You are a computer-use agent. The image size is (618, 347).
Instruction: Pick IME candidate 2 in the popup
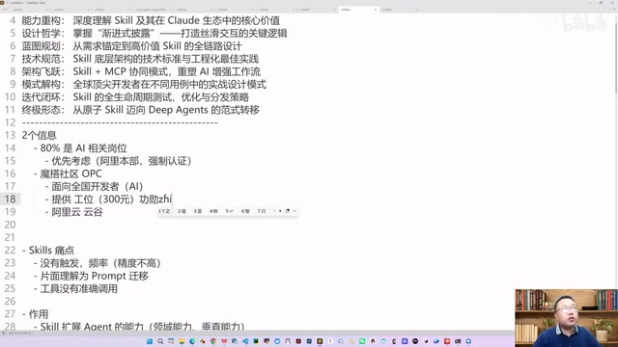click(182, 211)
